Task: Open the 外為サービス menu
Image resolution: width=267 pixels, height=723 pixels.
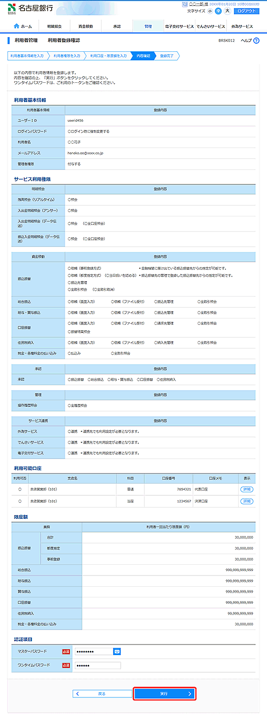Action: coord(242,26)
